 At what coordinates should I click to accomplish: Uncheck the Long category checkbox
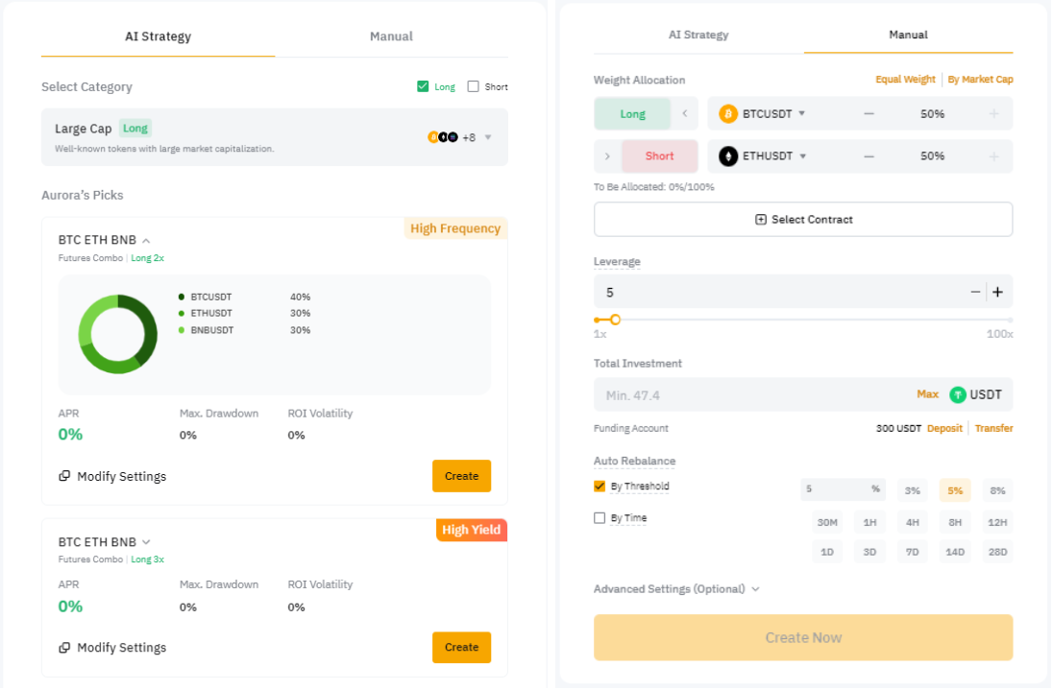coord(423,86)
